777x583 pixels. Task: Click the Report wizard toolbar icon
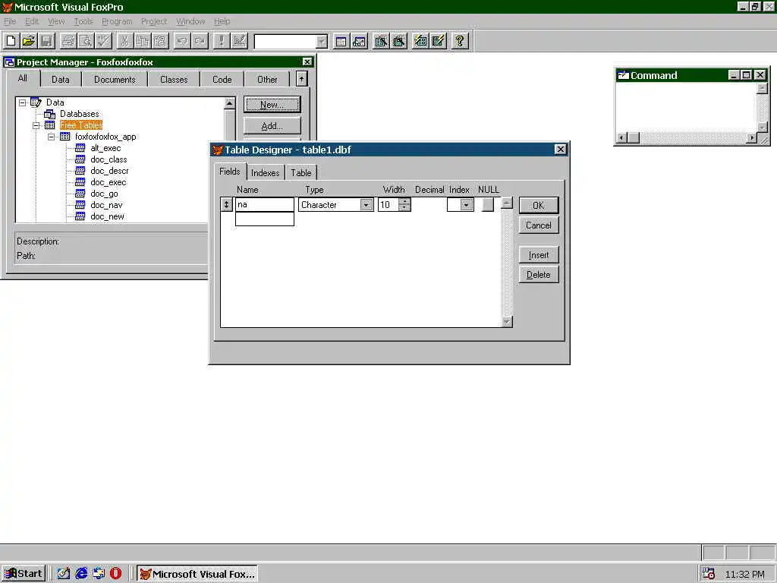pos(399,41)
